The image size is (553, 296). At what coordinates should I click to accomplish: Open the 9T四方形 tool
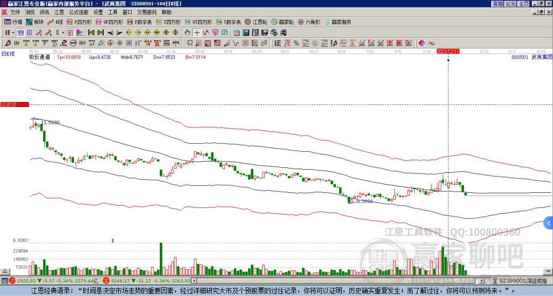198,22
